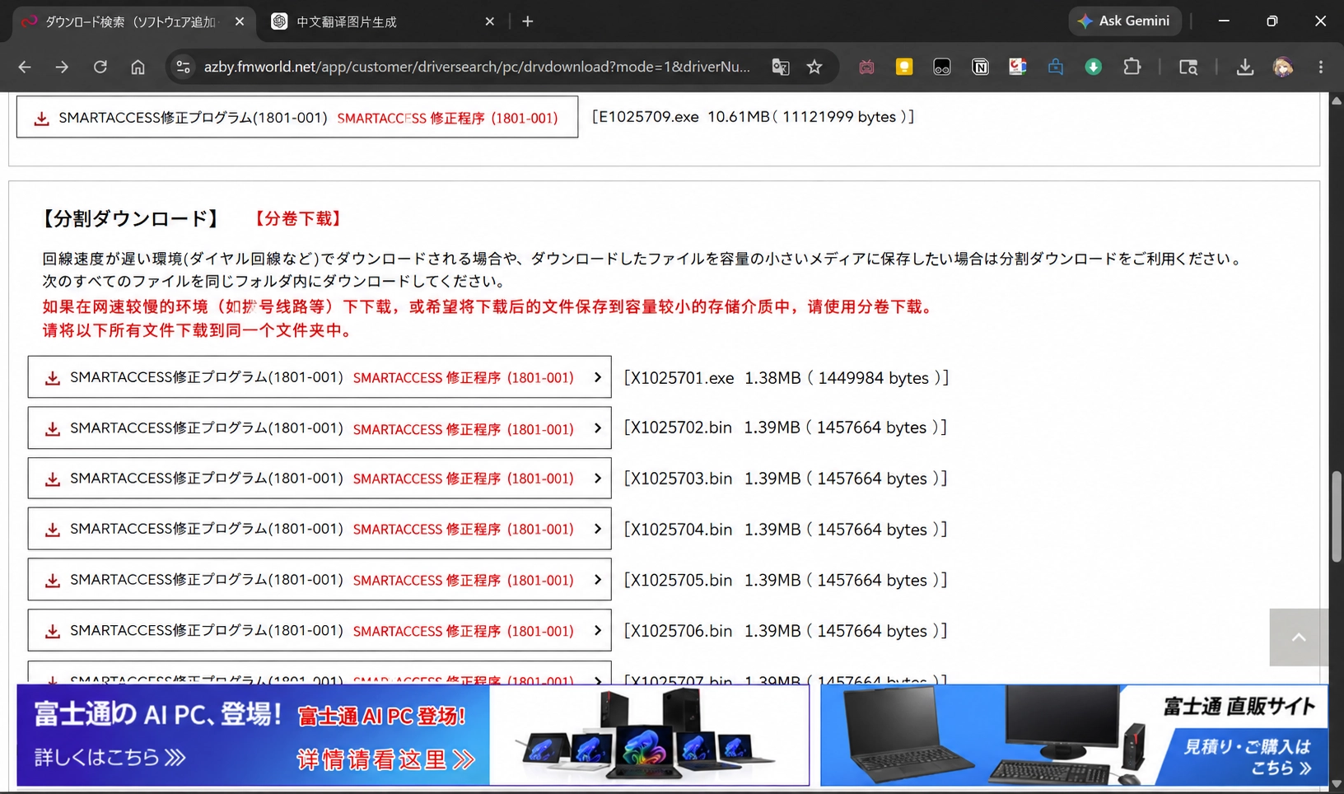Image resolution: width=1344 pixels, height=794 pixels.
Task: Click the 【分割ダウンロード】 heading text
Action: click(130, 218)
